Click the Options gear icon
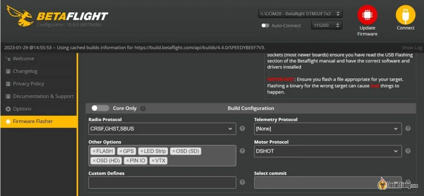The image size is (424, 196). tap(8, 109)
